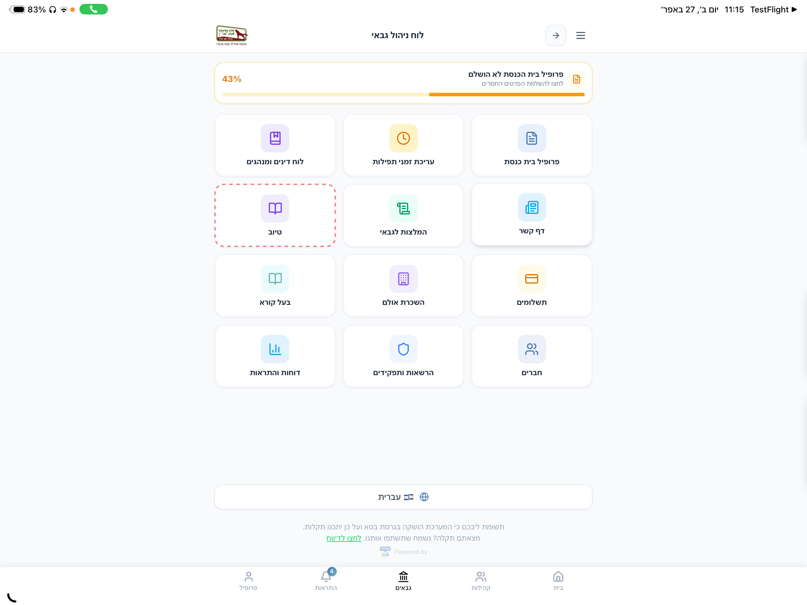Return to TestFlight via status bar
The width and height of the screenshot is (807, 605).
coord(773,9)
